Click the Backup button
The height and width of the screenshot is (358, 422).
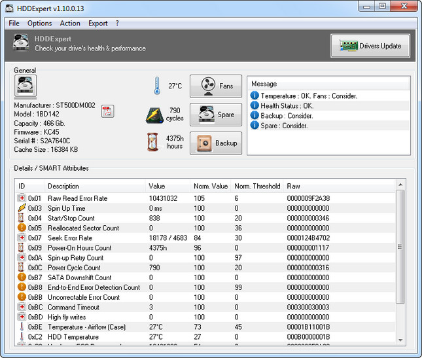click(x=215, y=143)
